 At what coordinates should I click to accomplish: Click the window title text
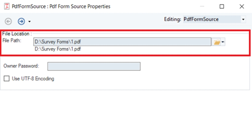[x=61, y=6]
